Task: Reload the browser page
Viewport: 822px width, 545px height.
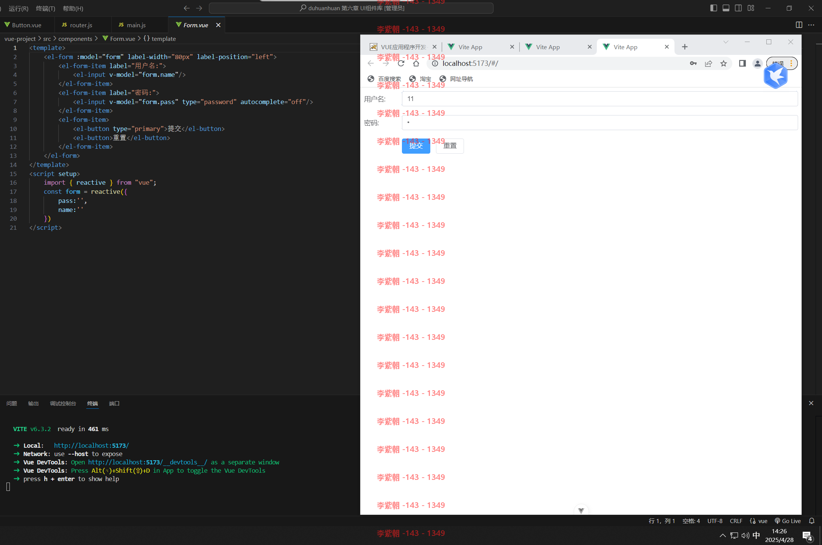Action: (x=401, y=63)
